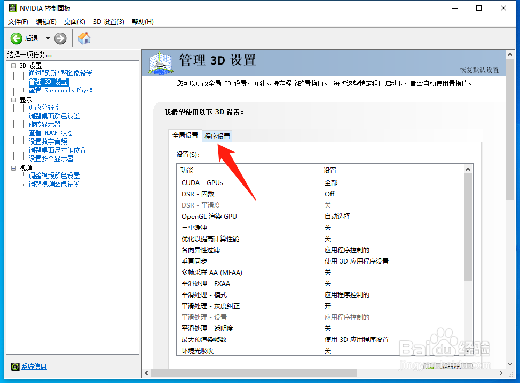Image resolution: width=520 pixels, height=383 pixels.
Task: Click horizontal scrollbar right arrow
Action: click(x=501, y=373)
